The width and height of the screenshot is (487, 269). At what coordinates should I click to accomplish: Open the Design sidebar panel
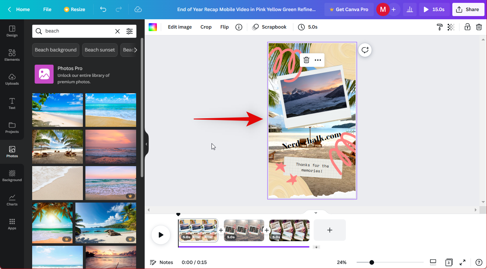[x=12, y=31]
